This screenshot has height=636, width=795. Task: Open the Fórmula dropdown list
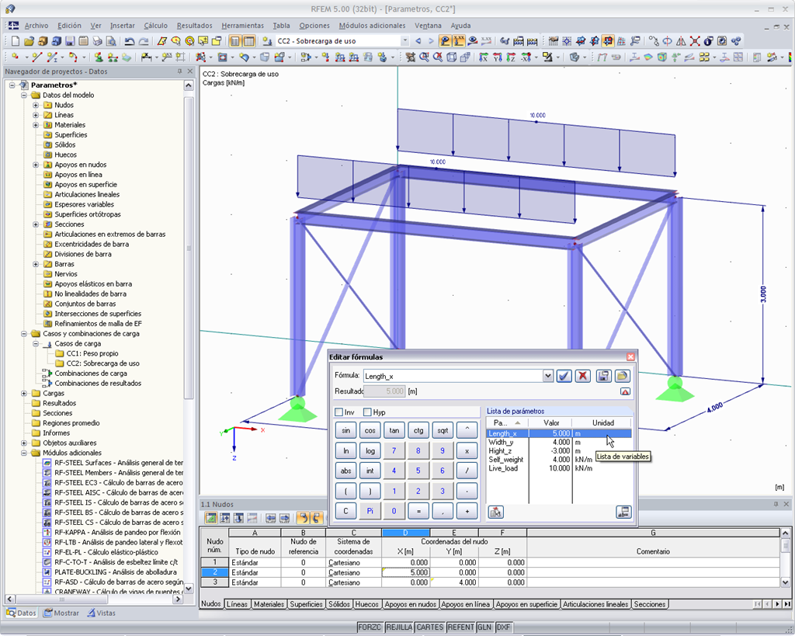tap(549, 375)
